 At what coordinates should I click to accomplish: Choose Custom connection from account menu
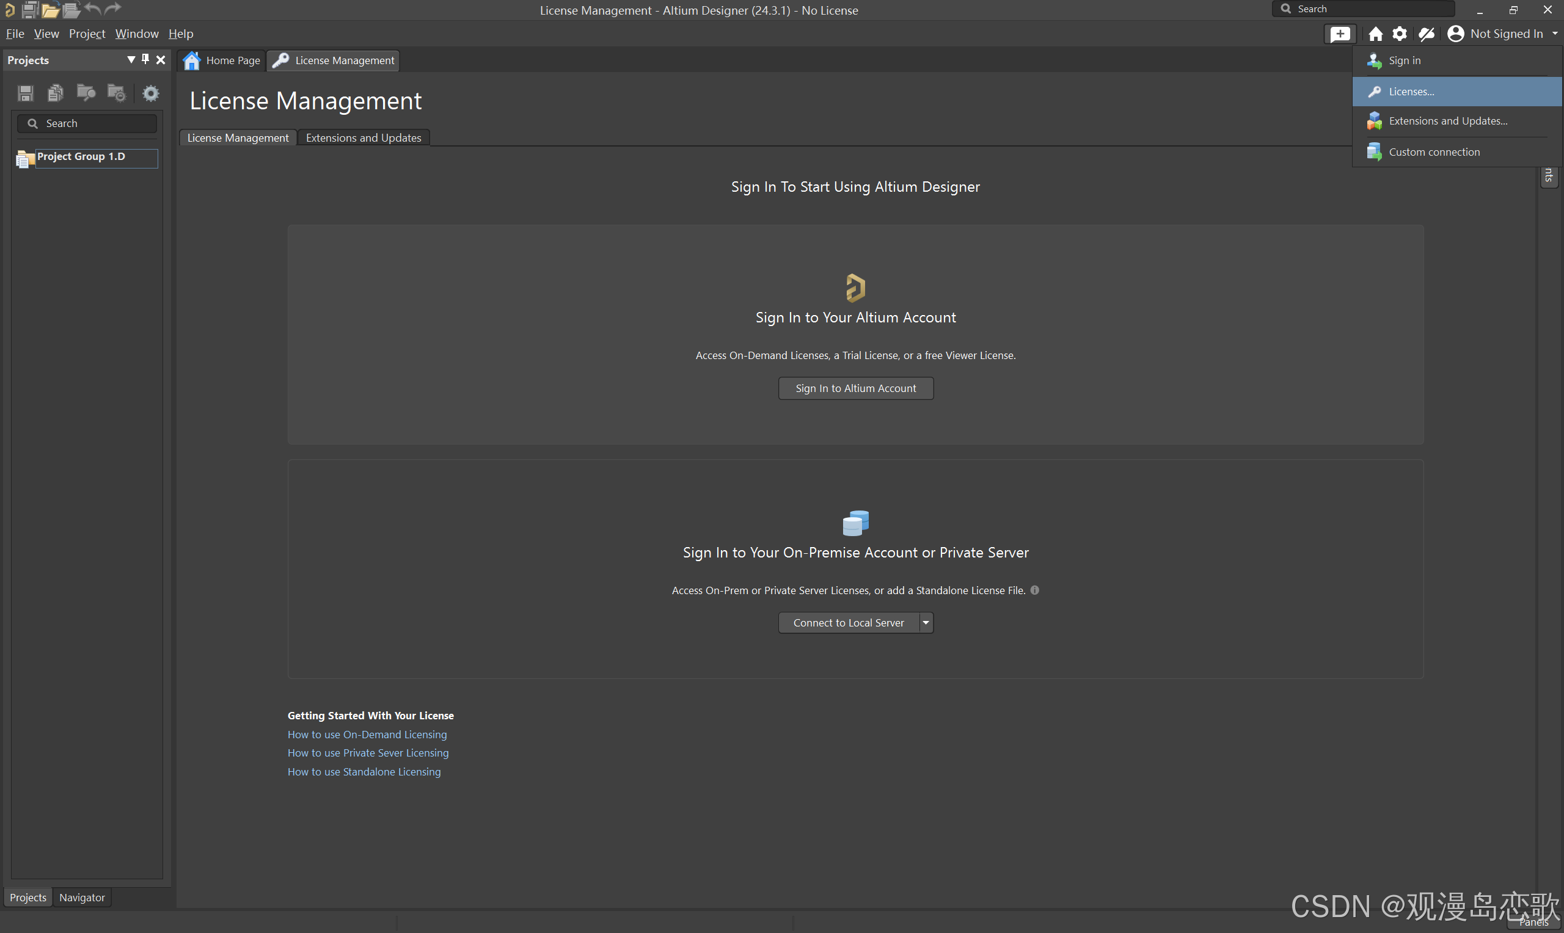(1434, 152)
